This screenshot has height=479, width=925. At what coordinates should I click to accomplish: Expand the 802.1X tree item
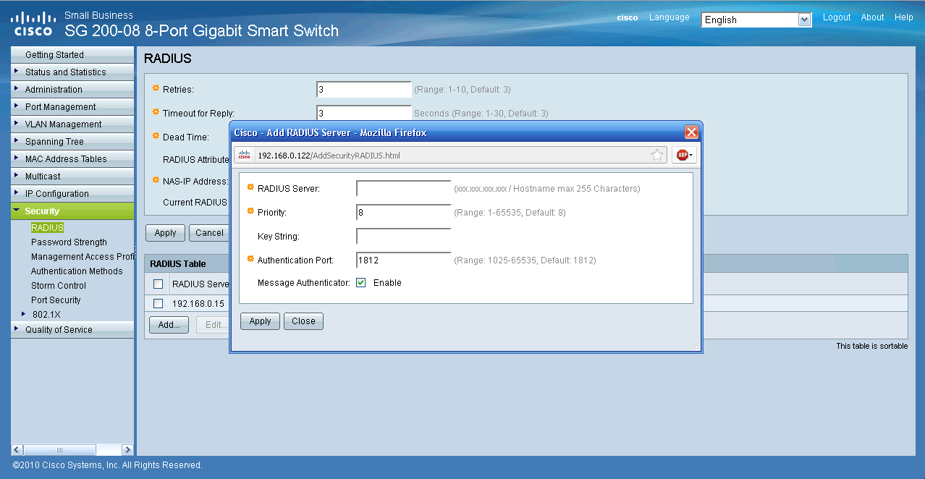[24, 314]
